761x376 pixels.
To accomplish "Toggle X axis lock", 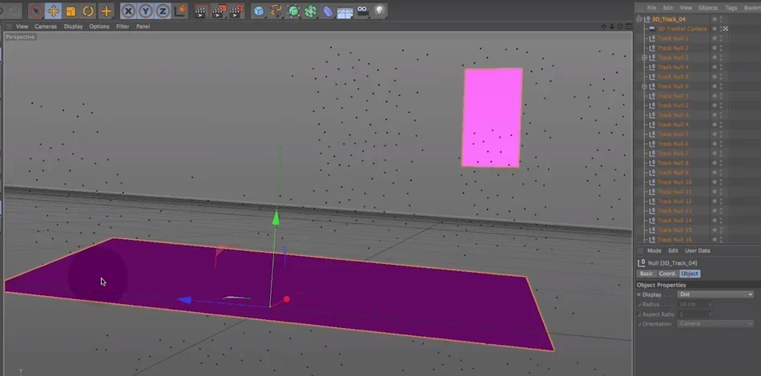I will (x=128, y=10).
